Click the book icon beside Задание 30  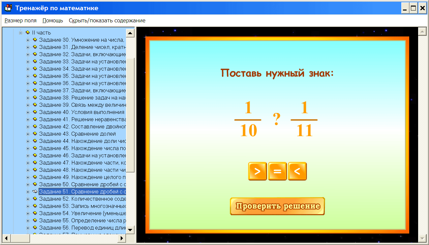[x=35, y=40]
